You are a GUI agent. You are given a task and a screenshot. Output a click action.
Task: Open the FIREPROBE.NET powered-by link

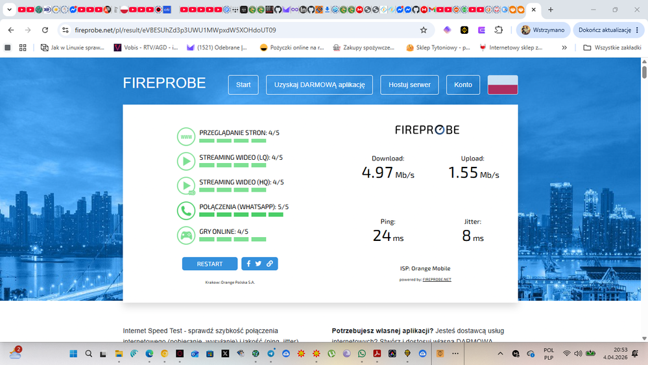pyautogui.click(x=437, y=279)
